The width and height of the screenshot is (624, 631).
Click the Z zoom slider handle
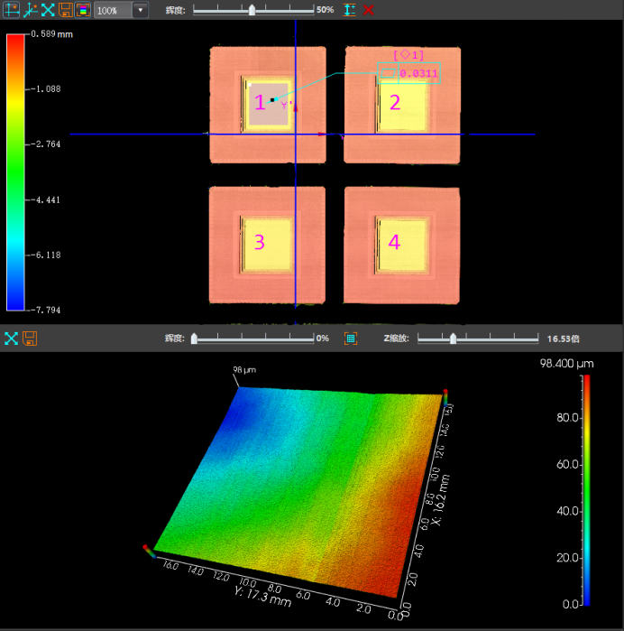[453, 339]
